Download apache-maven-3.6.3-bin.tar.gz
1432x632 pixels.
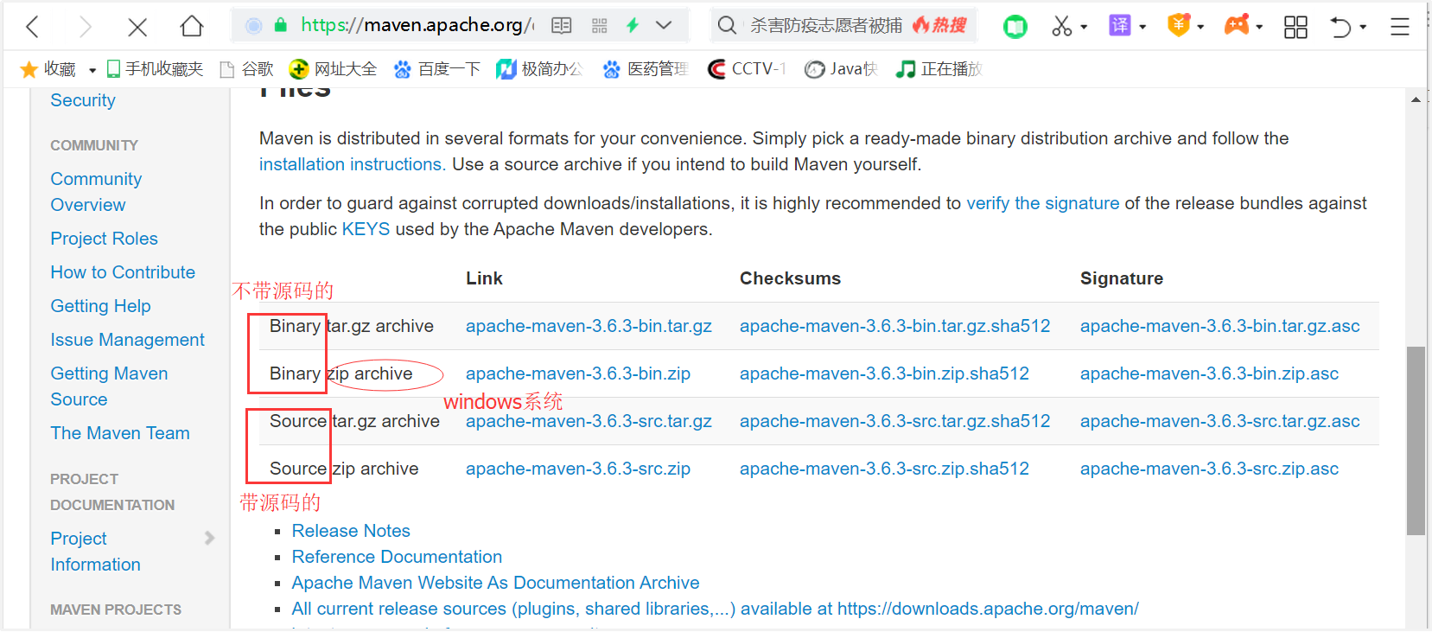589,326
